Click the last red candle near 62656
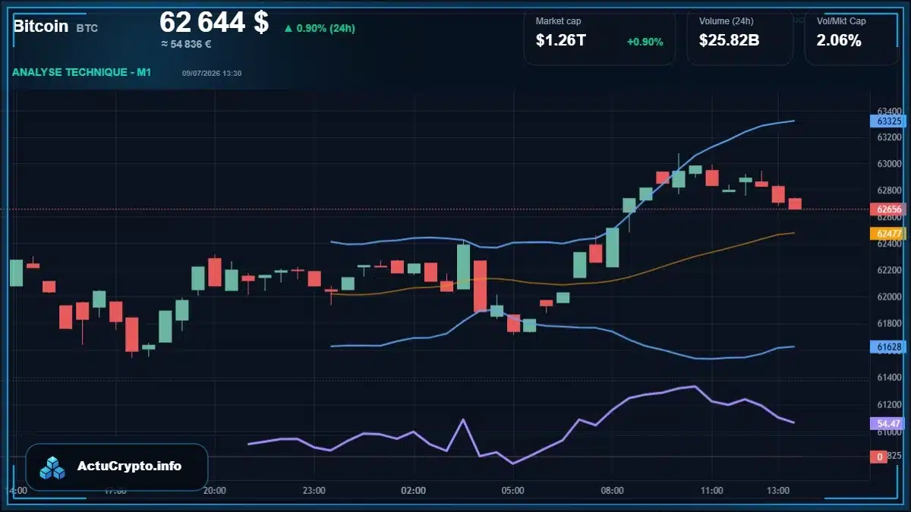Image resolution: width=911 pixels, height=512 pixels. tap(795, 203)
